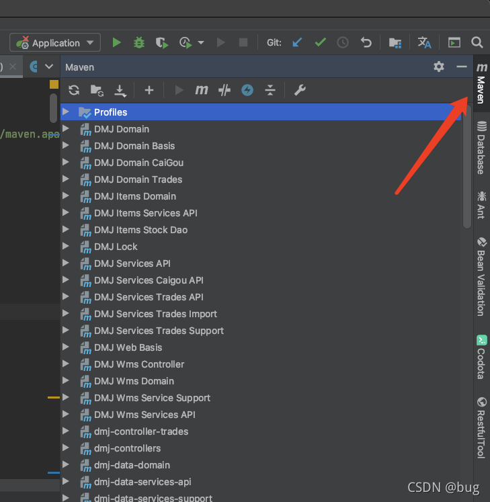The height and width of the screenshot is (502, 490).
Task: Open the Ant side tab
Action: (x=481, y=205)
